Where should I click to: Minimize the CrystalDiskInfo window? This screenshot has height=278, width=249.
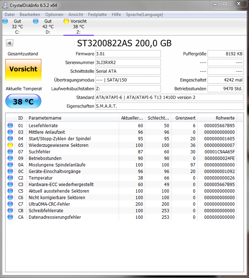[x=215, y=4]
